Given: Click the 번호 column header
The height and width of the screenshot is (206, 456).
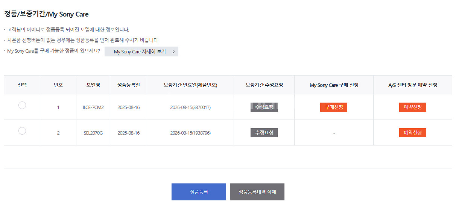Looking at the screenshot, I should tap(58, 85).
